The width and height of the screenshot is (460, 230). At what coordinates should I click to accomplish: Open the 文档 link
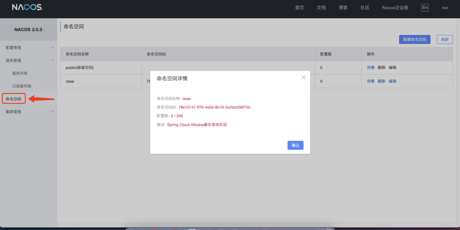tap(321, 8)
